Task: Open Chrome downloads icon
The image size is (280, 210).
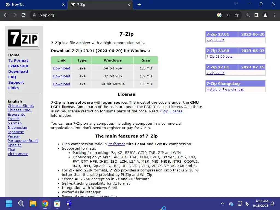Action: coord(248,15)
